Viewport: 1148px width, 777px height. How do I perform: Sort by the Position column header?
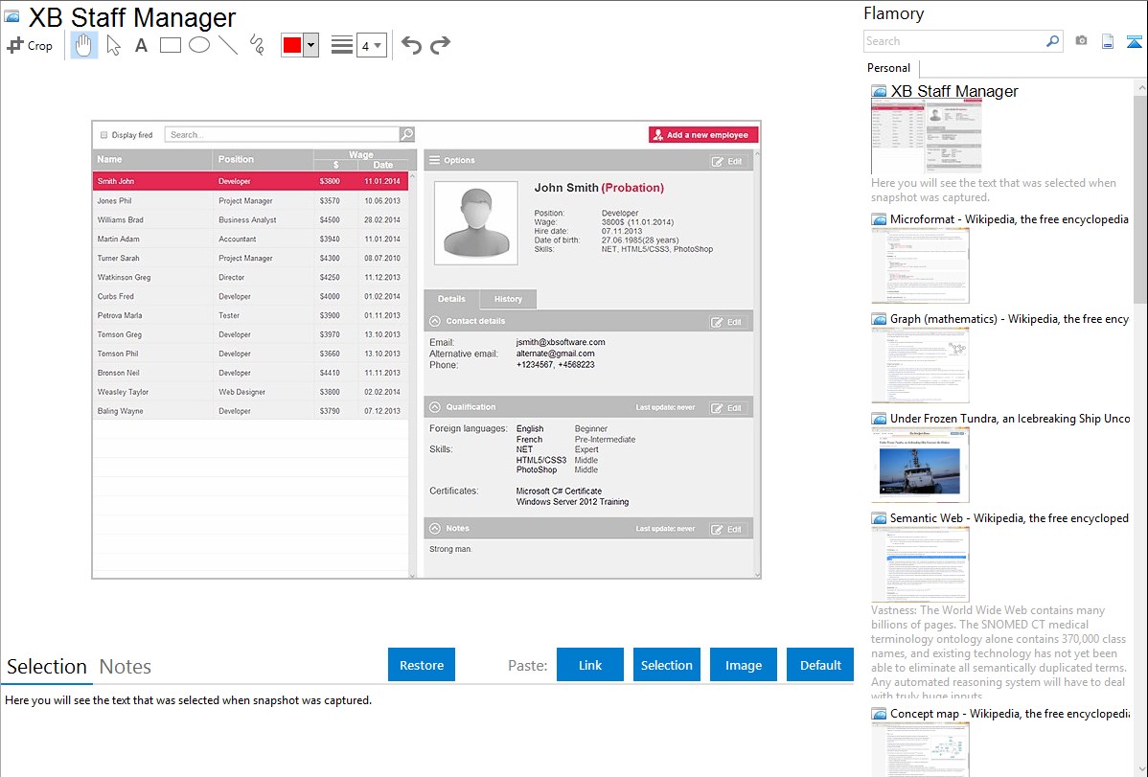click(263, 159)
